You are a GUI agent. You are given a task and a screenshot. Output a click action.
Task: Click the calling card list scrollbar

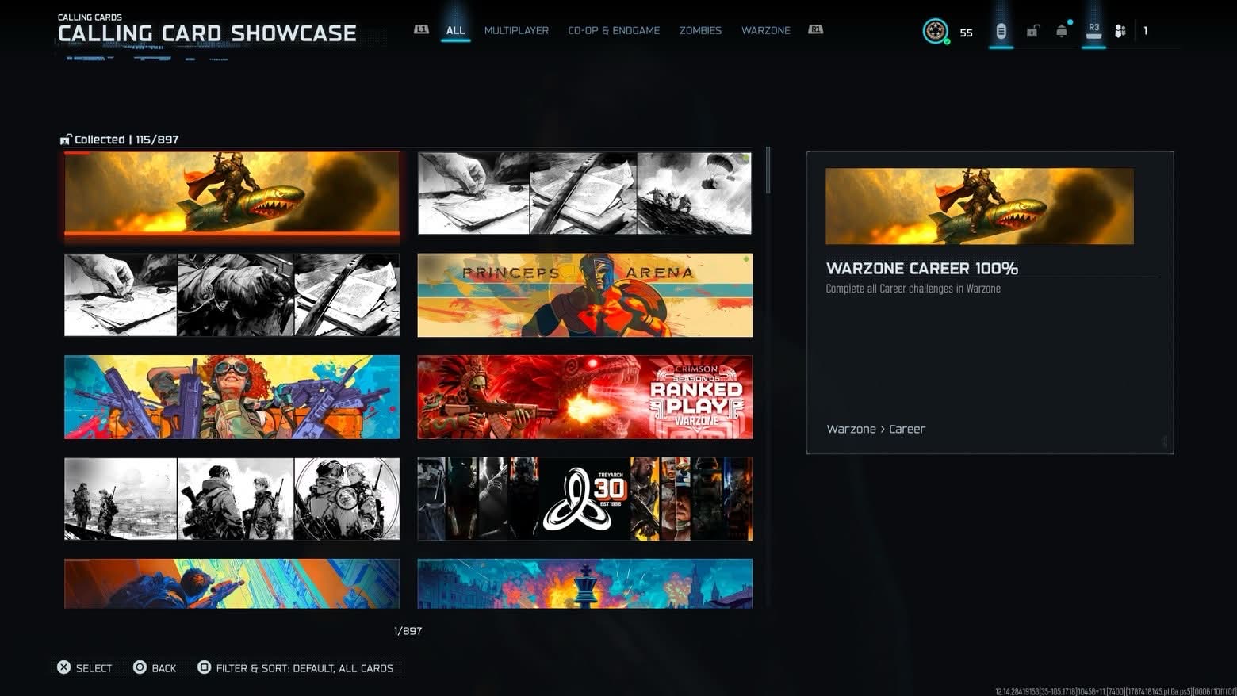768,170
